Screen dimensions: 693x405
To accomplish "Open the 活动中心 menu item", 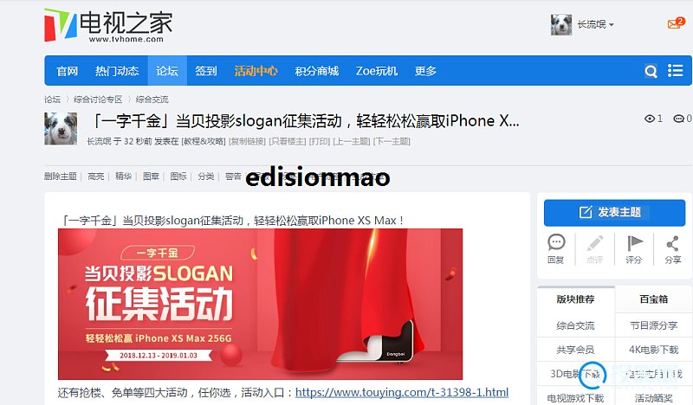I will click(x=256, y=71).
